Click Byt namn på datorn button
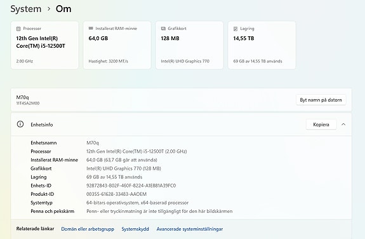This screenshot has width=365, height=239. point(321,100)
